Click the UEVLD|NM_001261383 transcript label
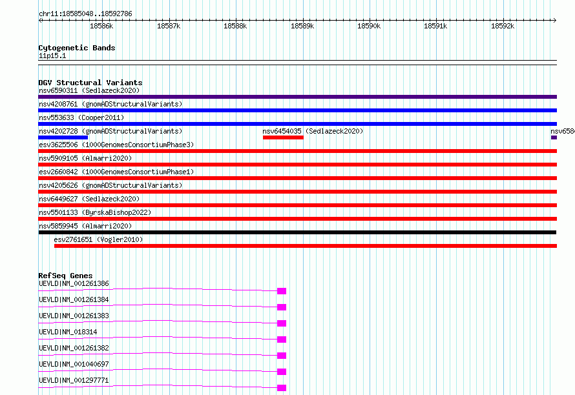This screenshot has width=575, height=395. [74, 316]
